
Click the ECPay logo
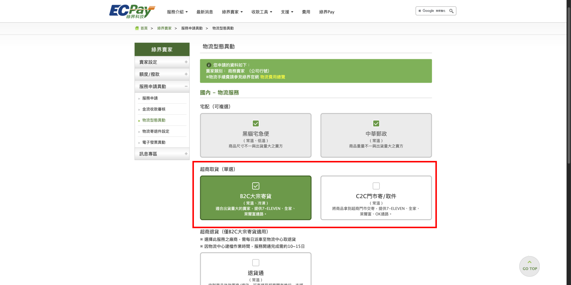pos(132,12)
